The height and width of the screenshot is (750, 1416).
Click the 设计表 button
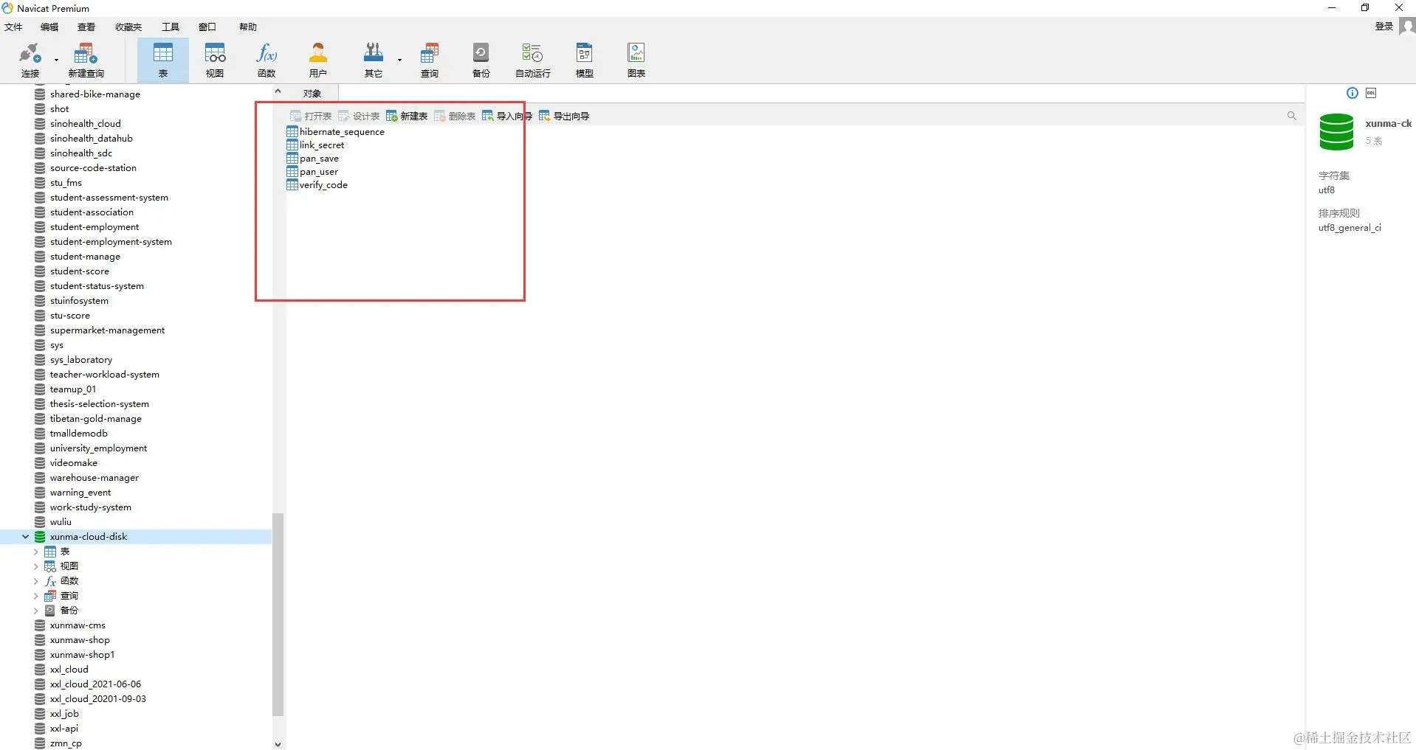(x=359, y=117)
